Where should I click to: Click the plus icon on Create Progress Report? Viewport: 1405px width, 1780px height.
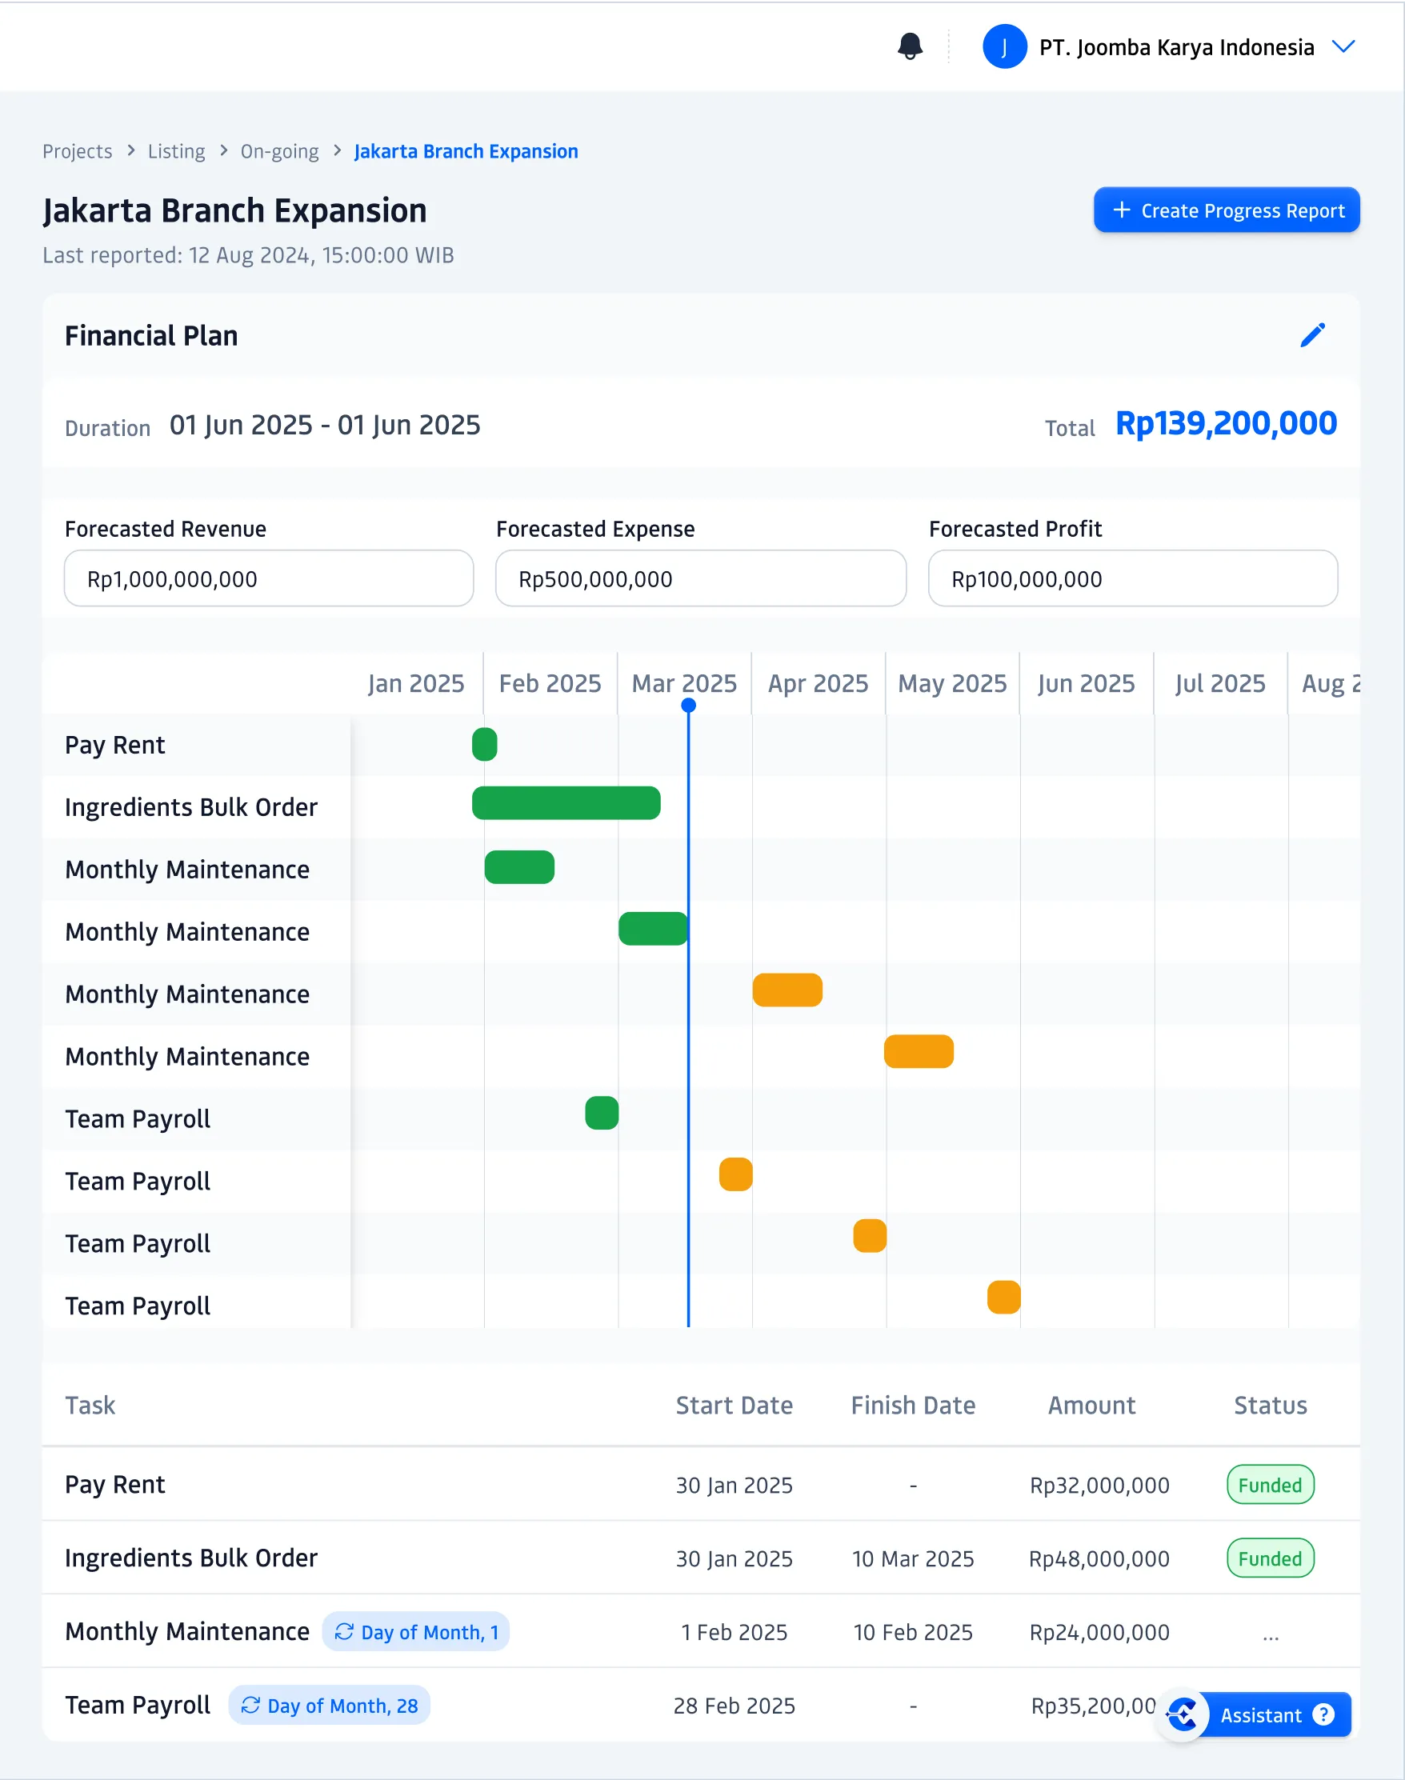pos(1122,210)
